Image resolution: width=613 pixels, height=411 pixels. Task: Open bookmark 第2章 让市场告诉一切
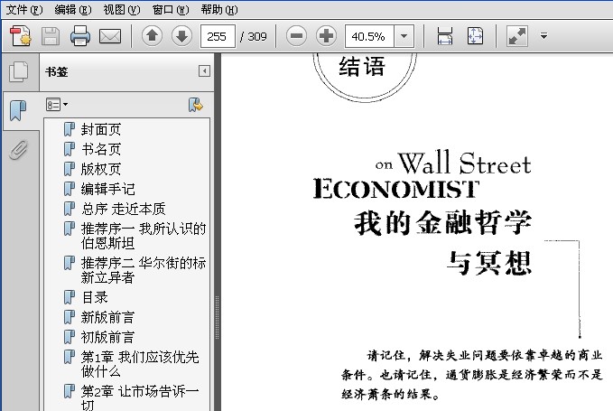tap(140, 398)
